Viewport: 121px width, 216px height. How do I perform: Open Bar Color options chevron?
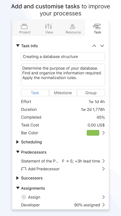tap(103, 133)
